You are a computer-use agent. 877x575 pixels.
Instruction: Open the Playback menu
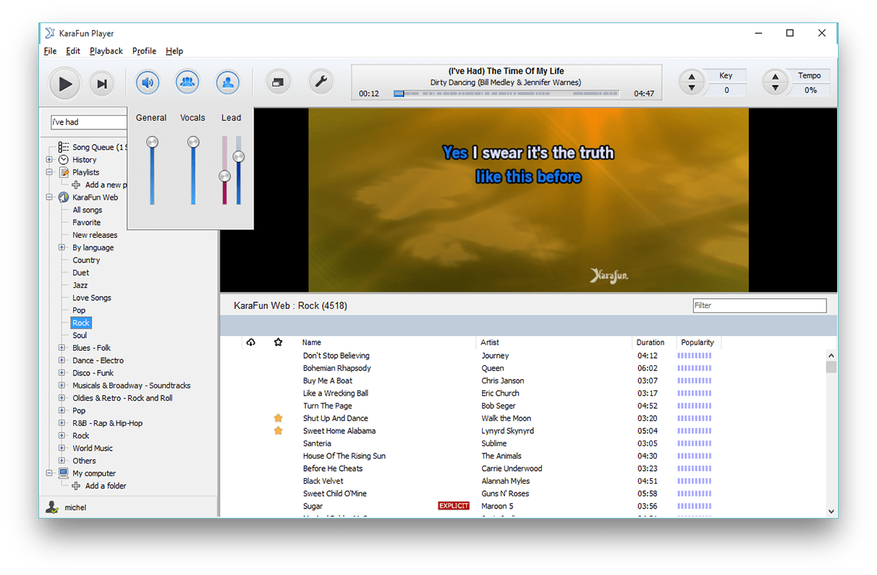106,51
